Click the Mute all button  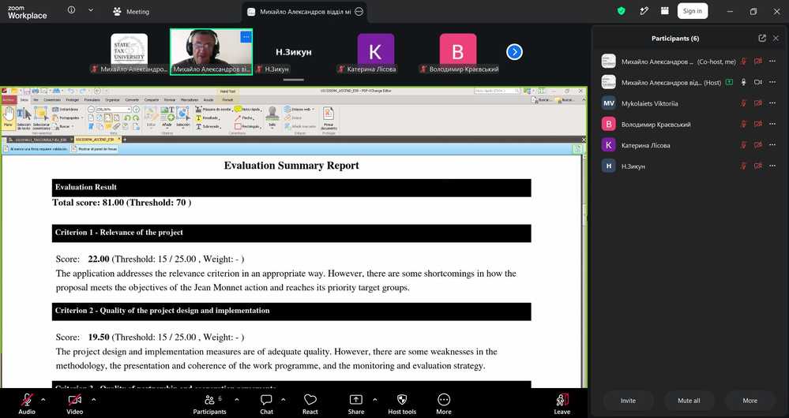pyautogui.click(x=689, y=401)
